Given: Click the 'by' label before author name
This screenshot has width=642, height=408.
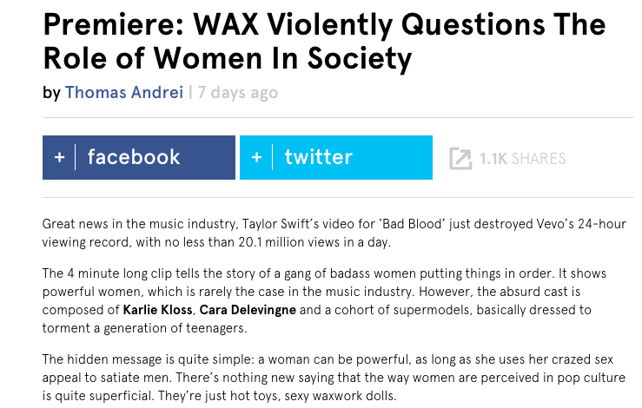Looking at the screenshot, I should 51,93.
